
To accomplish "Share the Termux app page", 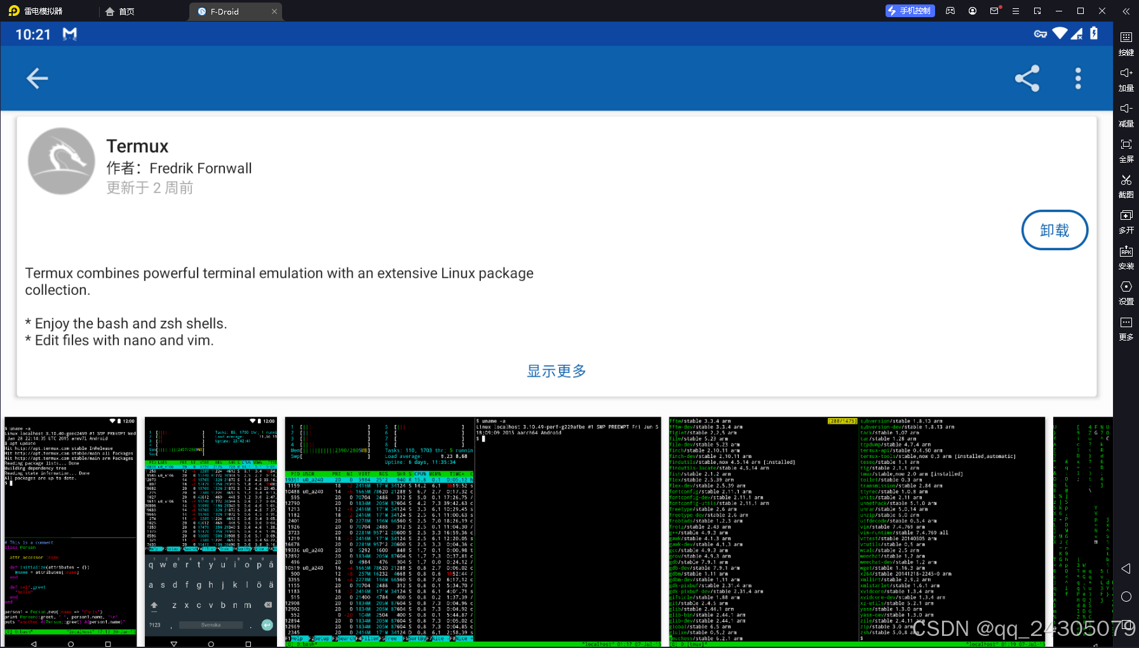I will click(x=1027, y=78).
